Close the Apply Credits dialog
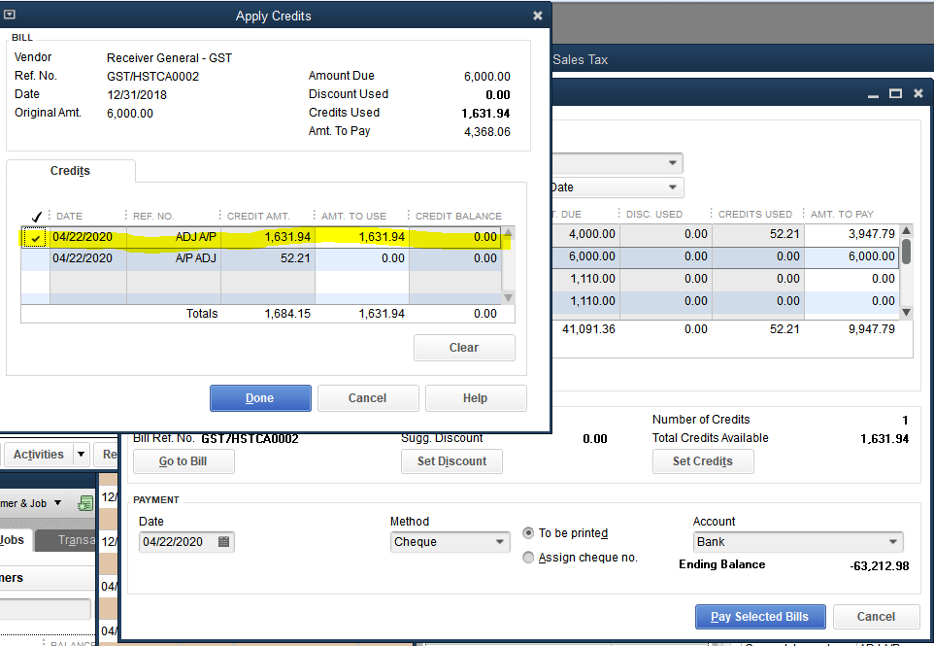 pyautogui.click(x=537, y=16)
